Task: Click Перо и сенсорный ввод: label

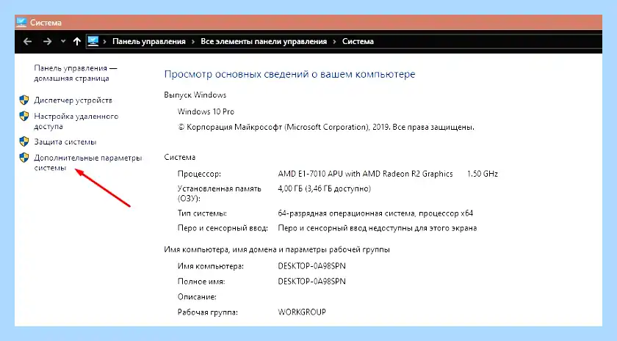Action: 223,228
